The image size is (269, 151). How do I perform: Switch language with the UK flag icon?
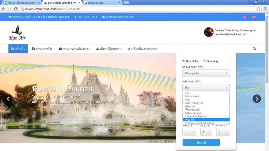coord(245,17)
